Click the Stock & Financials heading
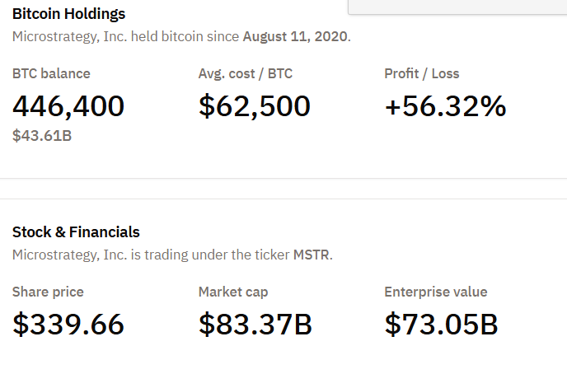Viewport: 567px width, 374px height. coord(76,232)
